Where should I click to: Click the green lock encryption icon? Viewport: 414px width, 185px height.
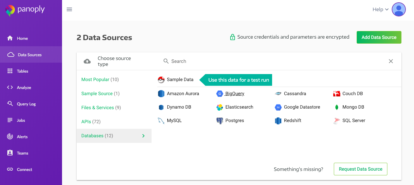pyautogui.click(x=233, y=37)
